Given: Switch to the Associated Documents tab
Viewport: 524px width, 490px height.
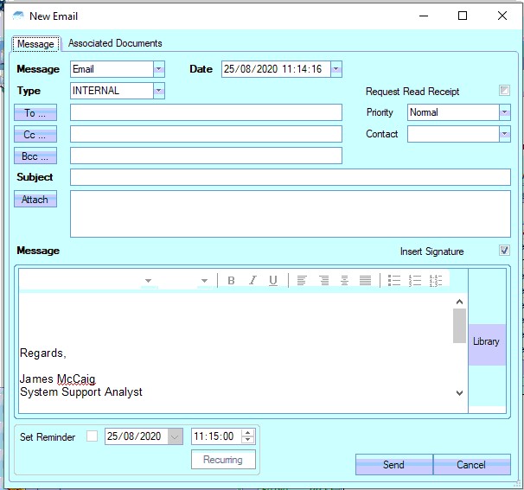Looking at the screenshot, I should point(115,43).
